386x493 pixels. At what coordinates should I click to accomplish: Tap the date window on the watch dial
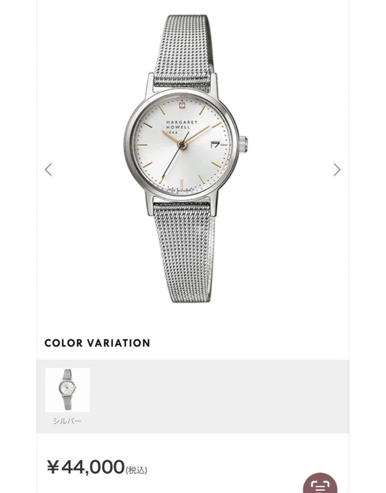tap(216, 145)
